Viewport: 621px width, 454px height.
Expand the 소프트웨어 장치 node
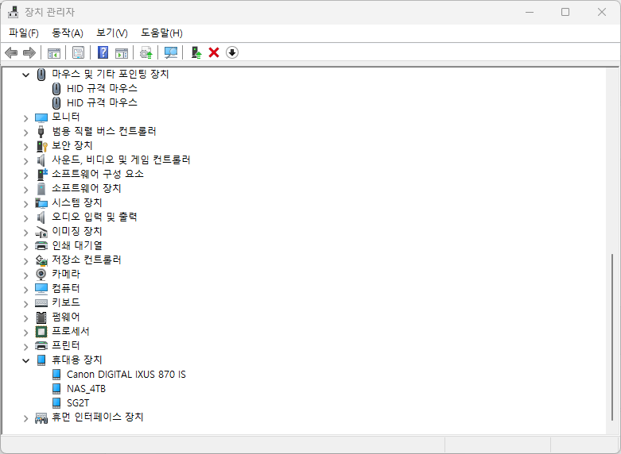coord(25,190)
